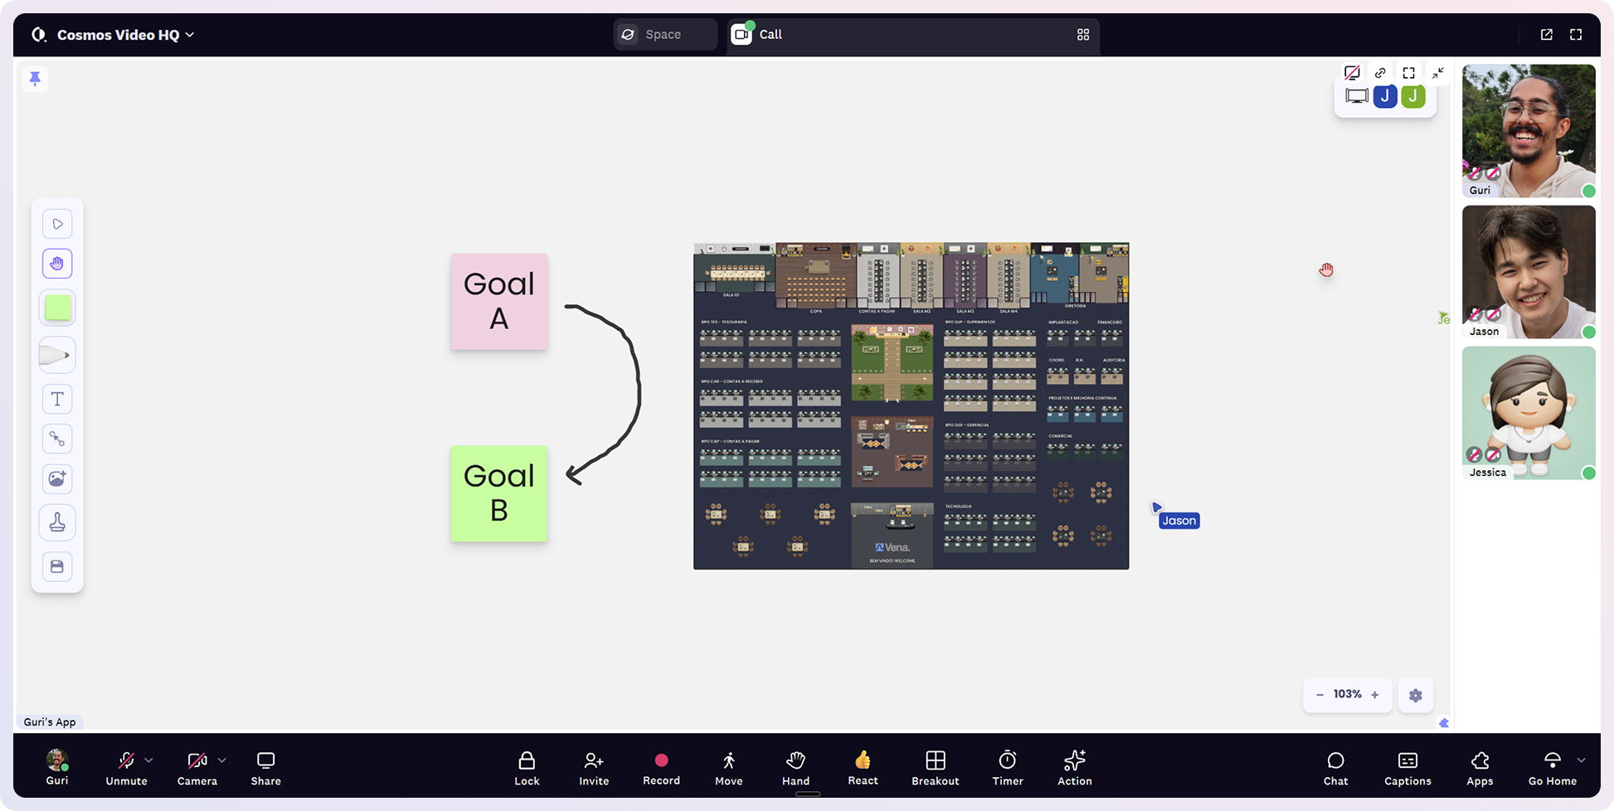Raise your Hand
Viewport: 1614px width, 811px height.
[x=795, y=767]
